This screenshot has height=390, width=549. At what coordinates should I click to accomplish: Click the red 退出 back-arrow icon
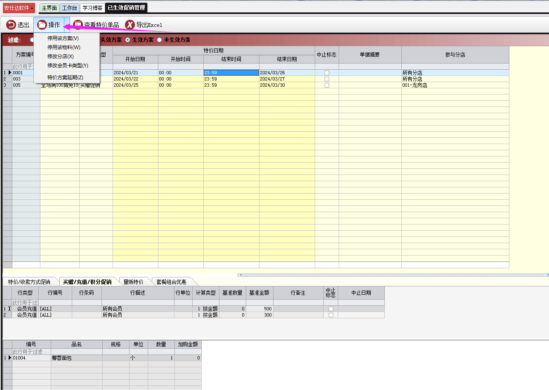coord(11,25)
